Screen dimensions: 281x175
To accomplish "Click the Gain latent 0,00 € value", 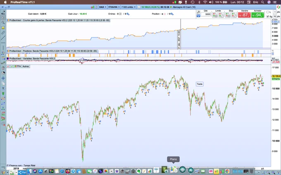I will 43,14.
